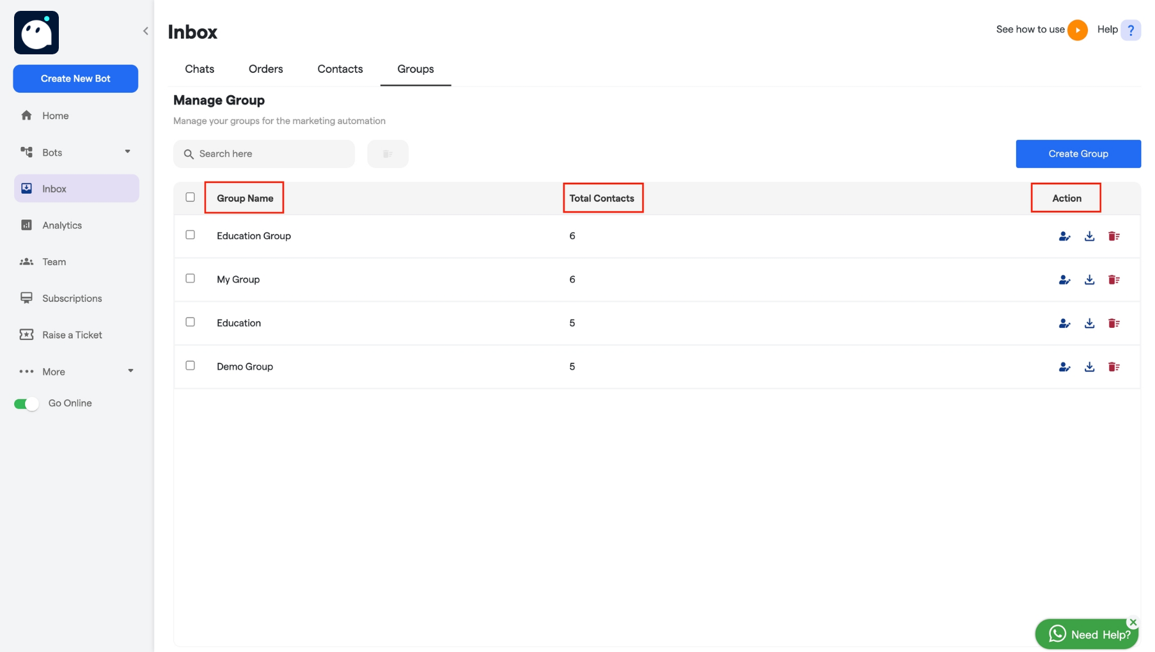This screenshot has height=652, width=1155.
Task: Edit contacts of Education Group
Action: [x=1064, y=237]
